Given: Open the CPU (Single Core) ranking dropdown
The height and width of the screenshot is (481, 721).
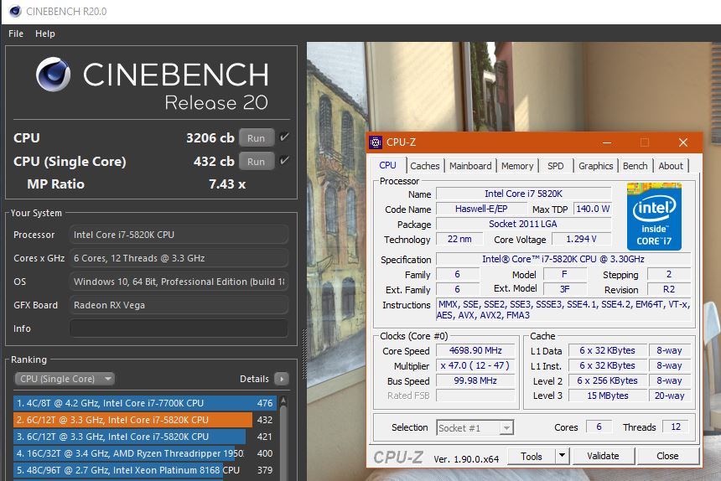Looking at the screenshot, I should tap(65, 379).
